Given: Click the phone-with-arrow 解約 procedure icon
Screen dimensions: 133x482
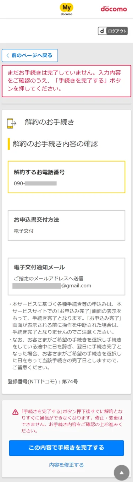Looking at the screenshot, I should [x=12, y=123].
